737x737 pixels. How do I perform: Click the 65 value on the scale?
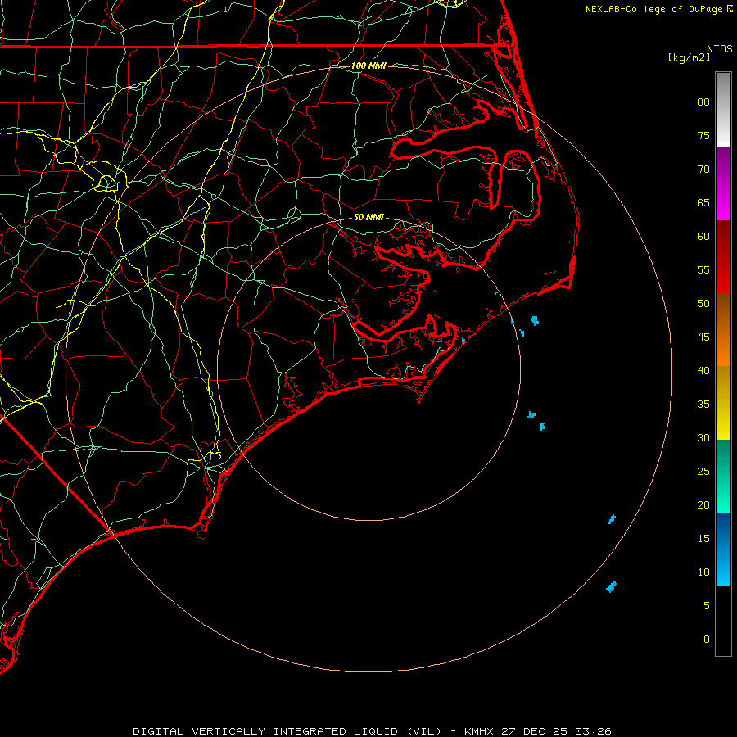[x=703, y=203]
